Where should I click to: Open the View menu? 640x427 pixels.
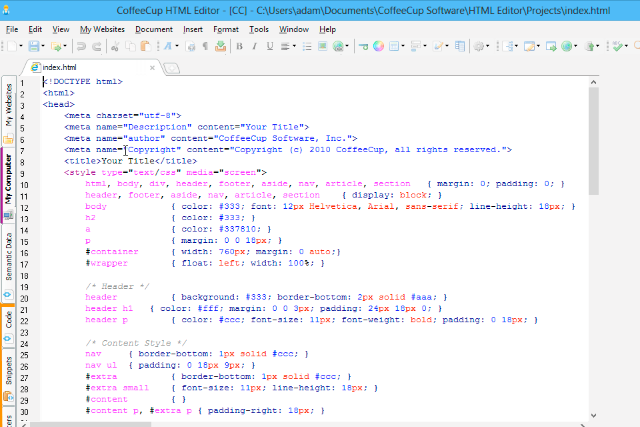61,29
